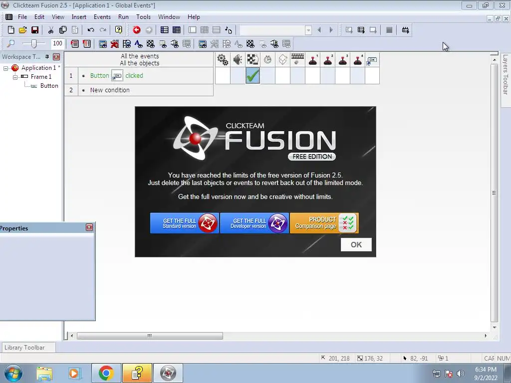511x383 pixels.
Task: Open Windows Explorer from the taskbar
Action: pos(44,373)
